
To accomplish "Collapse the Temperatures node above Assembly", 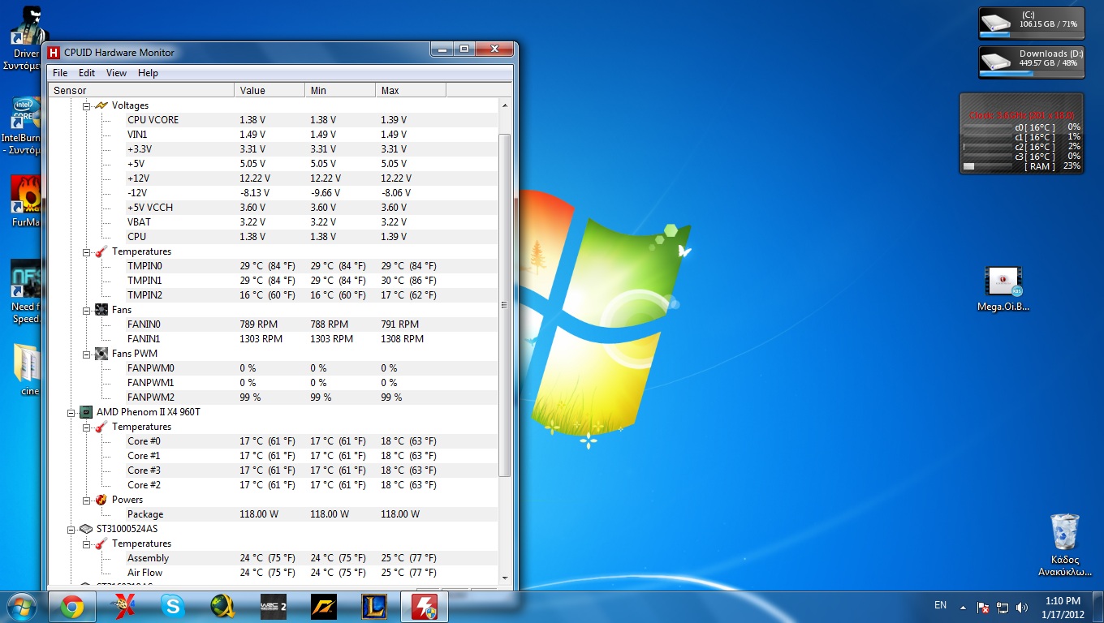I will pos(87,544).
